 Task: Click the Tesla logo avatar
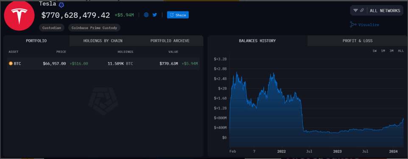[19, 15]
